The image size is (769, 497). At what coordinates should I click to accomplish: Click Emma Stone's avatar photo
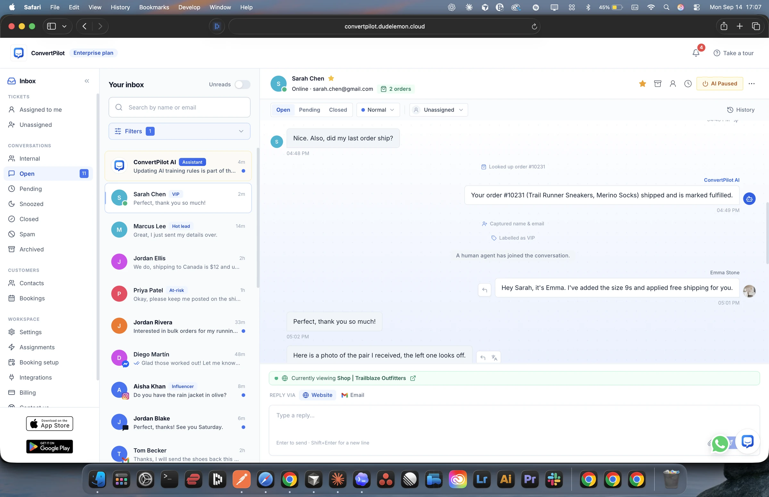tap(749, 291)
